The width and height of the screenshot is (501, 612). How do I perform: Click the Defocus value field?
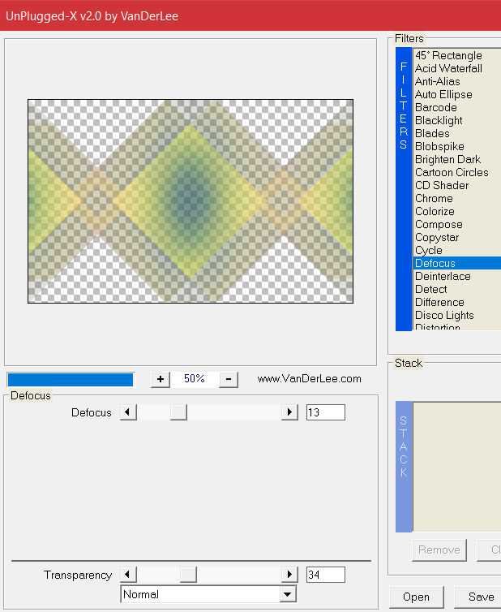325,412
